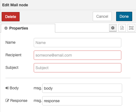Delete the Mail node with red button
The width and height of the screenshot is (136, 112).
click(x=11, y=17)
